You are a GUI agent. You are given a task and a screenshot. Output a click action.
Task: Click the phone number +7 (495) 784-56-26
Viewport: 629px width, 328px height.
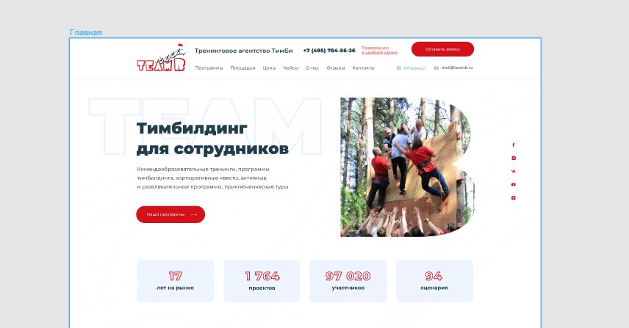(329, 51)
